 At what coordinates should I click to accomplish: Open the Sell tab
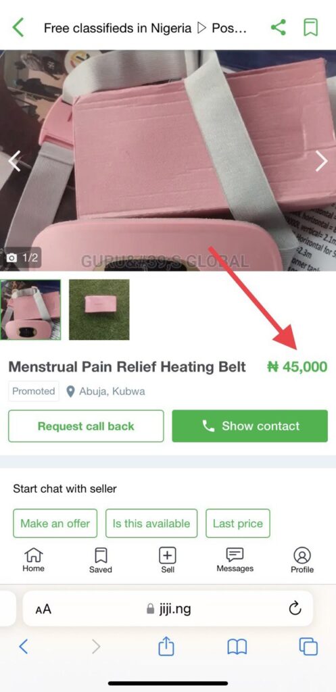[168, 560]
